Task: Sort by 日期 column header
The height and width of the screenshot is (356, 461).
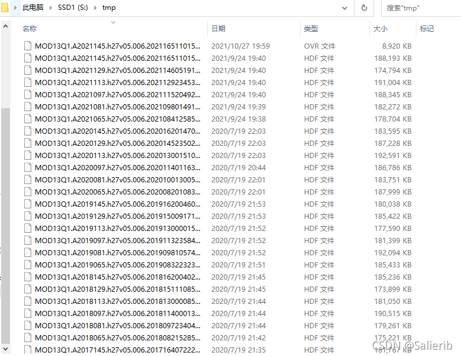Action: click(x=218, y=28)
